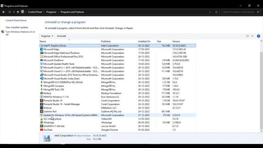The image size is (263, 148).
Task: Click the VLC media player cone icon
Action: coord(42,119)
